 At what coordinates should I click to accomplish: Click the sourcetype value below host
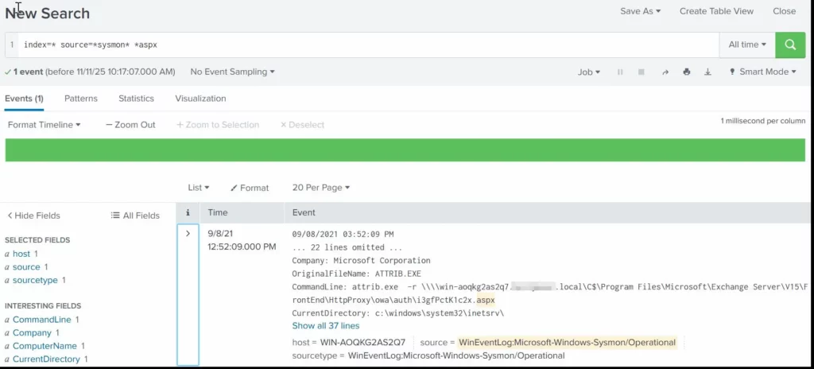(x=456, y=356)
